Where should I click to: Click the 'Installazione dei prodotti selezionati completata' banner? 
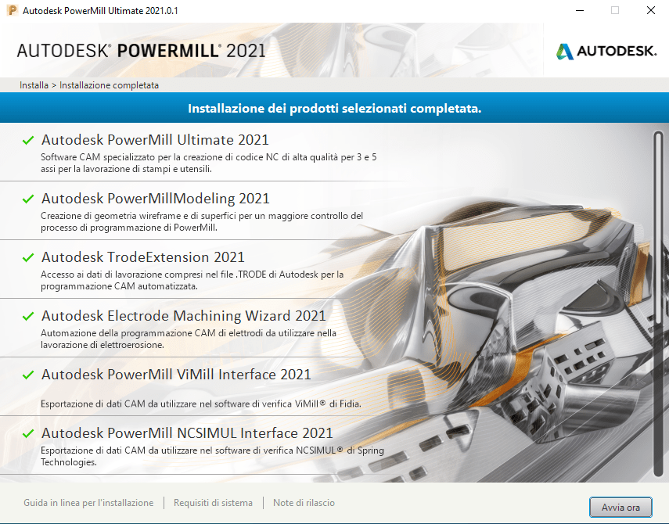pos(335,108)
